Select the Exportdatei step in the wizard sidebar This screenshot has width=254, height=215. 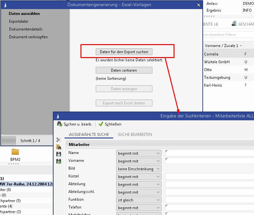point(18,21)
